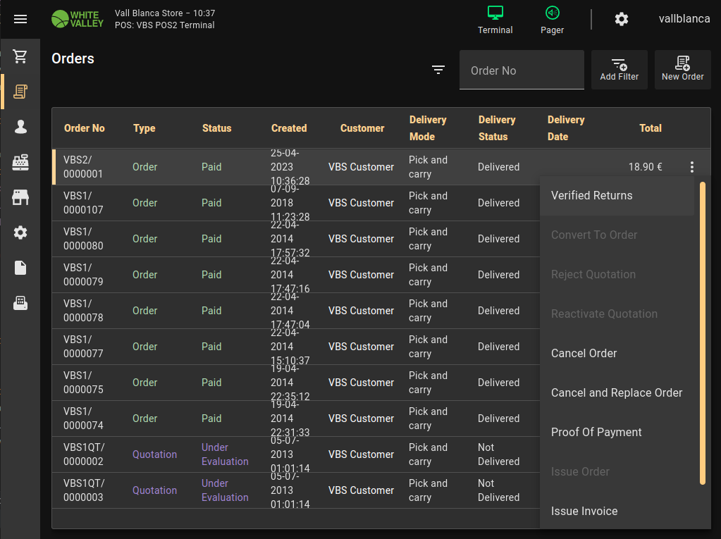721x539 pixels.
Task: Select Cancel and Replace Order
Action: point(616,393)
